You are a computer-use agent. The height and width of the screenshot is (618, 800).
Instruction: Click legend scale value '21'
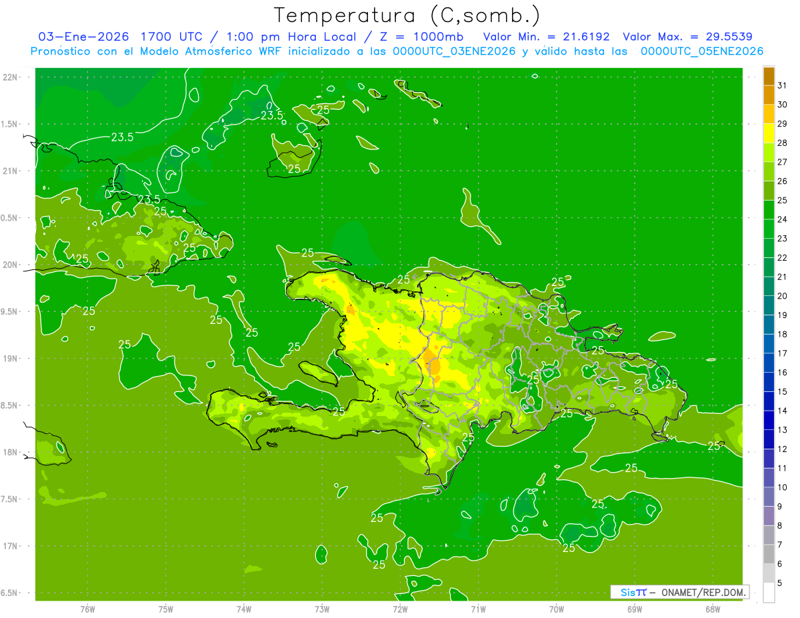coord(782,277)
